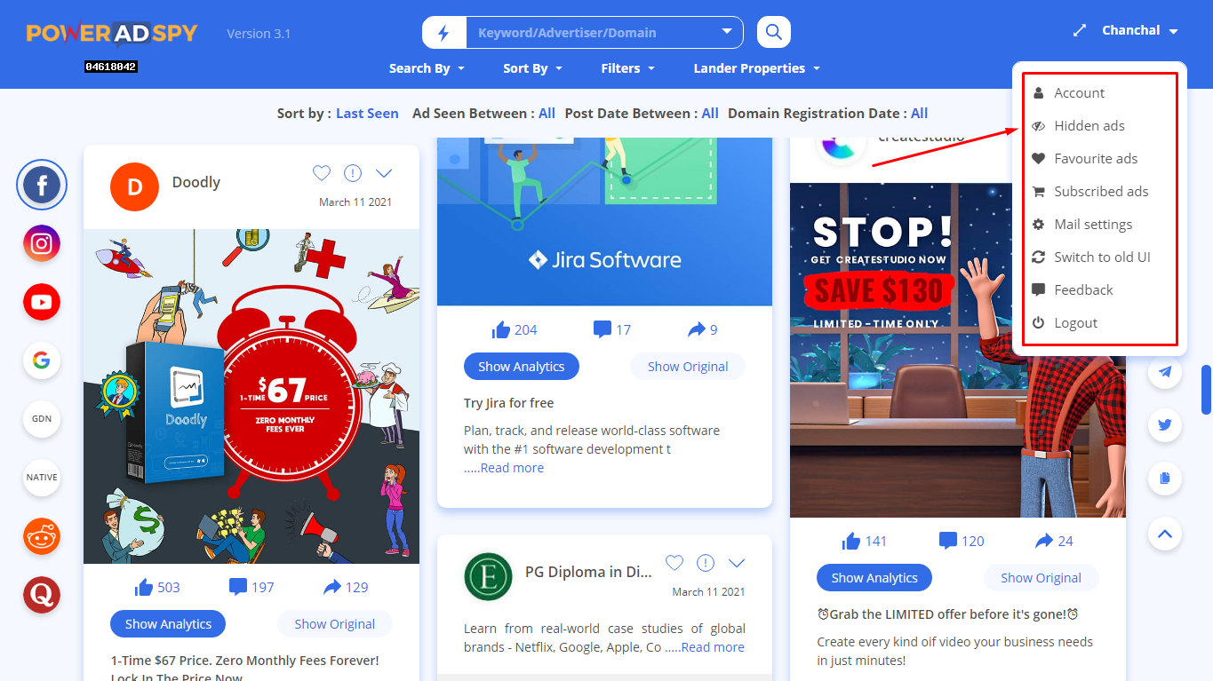The image size is (1213, 681).
Task: Click Show Analytics on CreateStudio ad
Action: coord(874,578)
